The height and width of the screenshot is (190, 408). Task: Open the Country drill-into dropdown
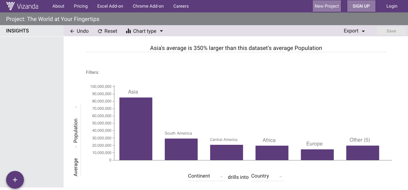[x=280, y=177]
